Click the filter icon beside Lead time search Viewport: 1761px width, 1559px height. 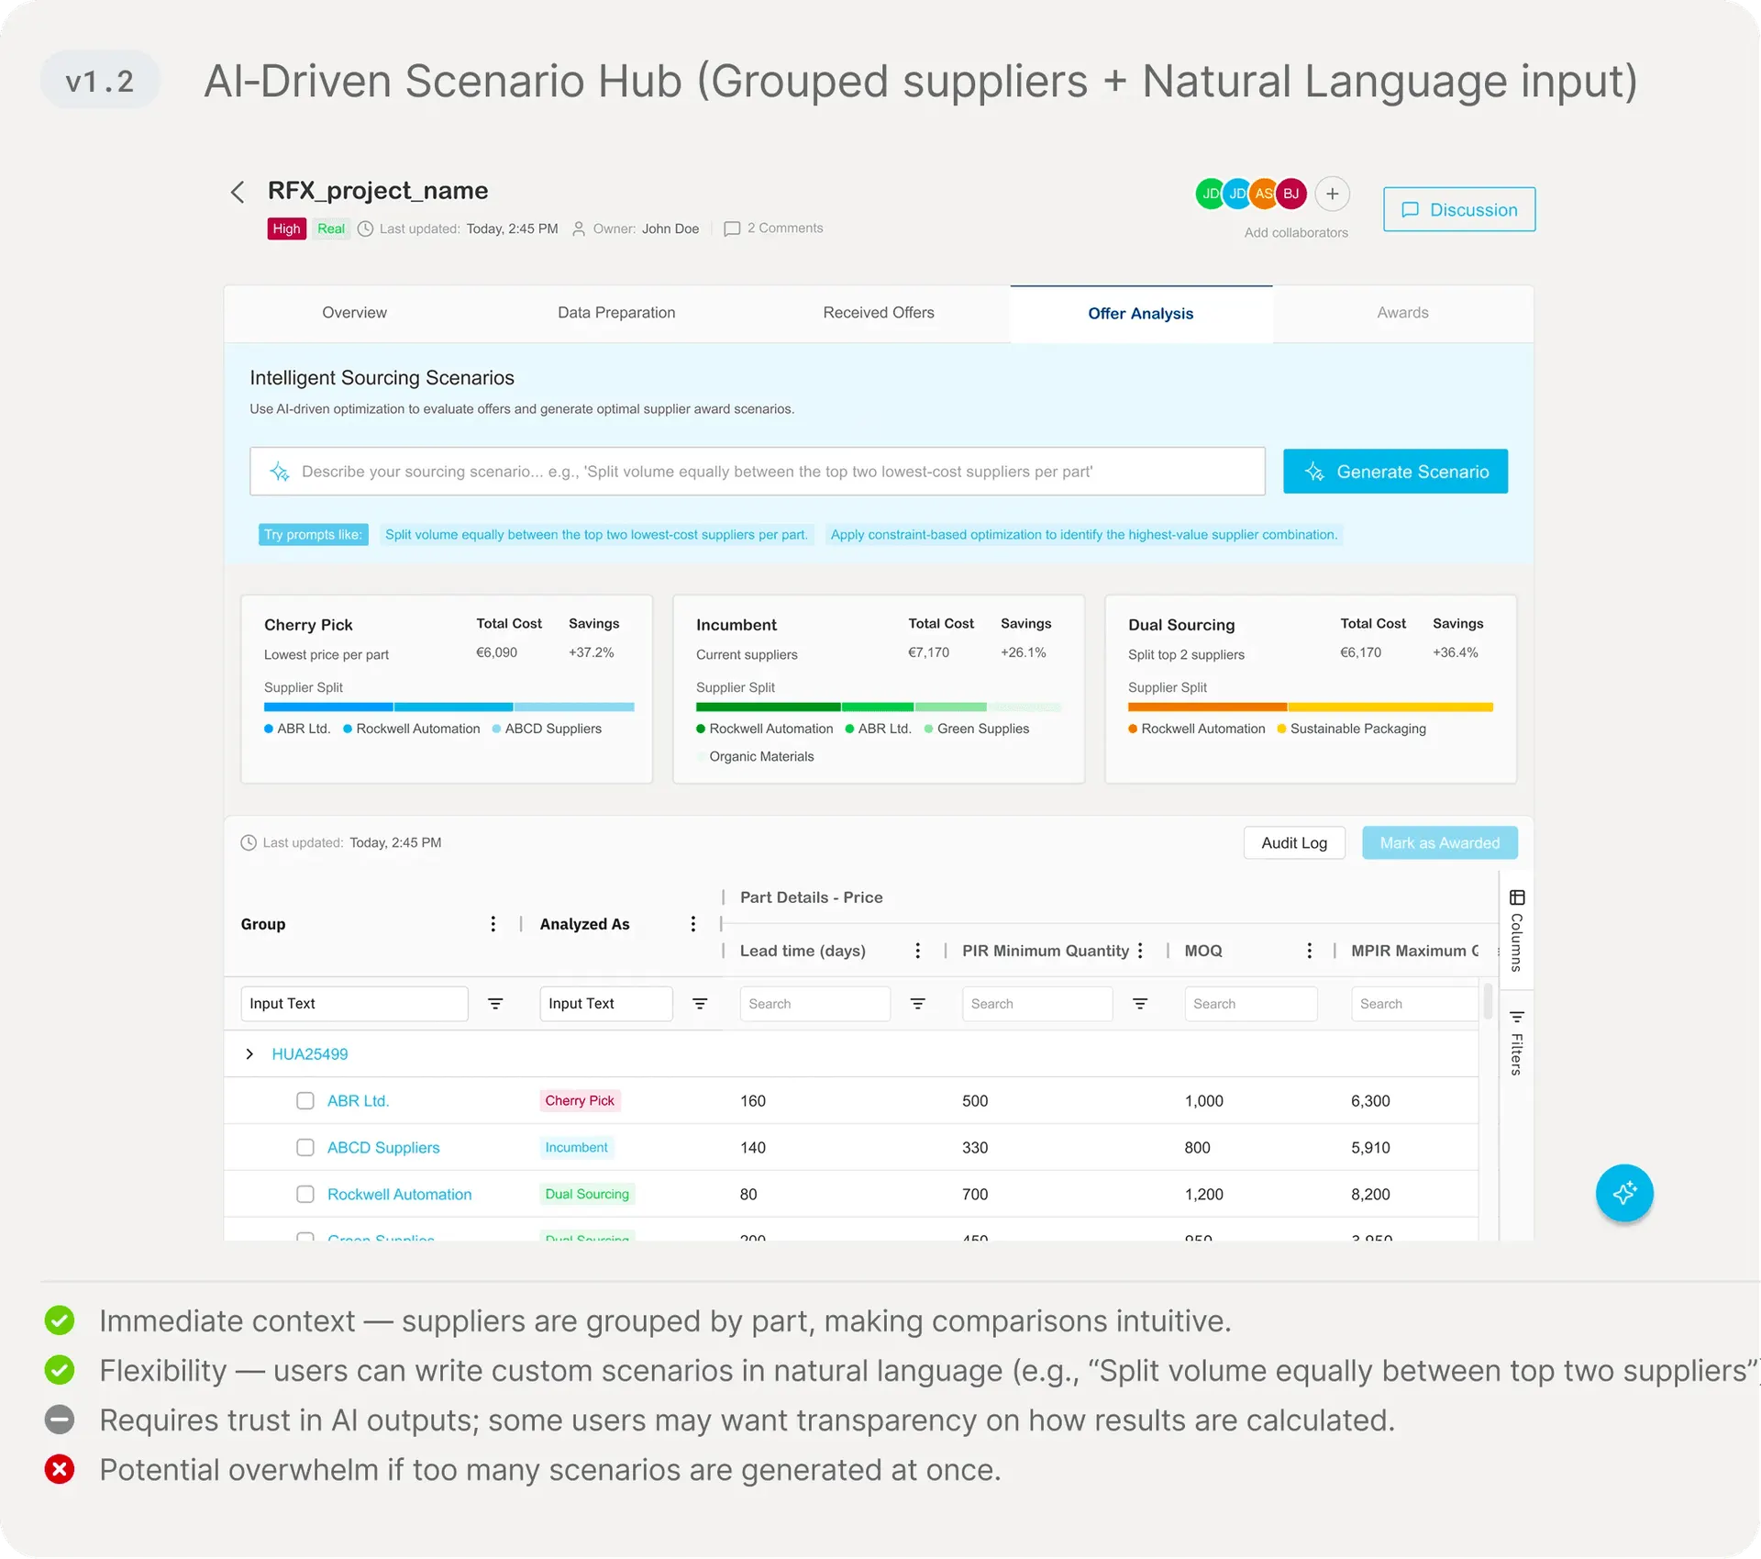(917, 1004)
